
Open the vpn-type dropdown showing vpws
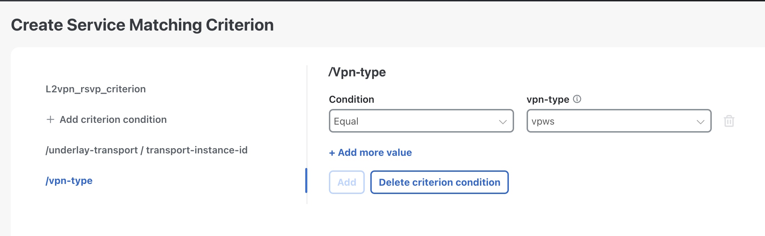pyautogui.click(x=619, y=121)
